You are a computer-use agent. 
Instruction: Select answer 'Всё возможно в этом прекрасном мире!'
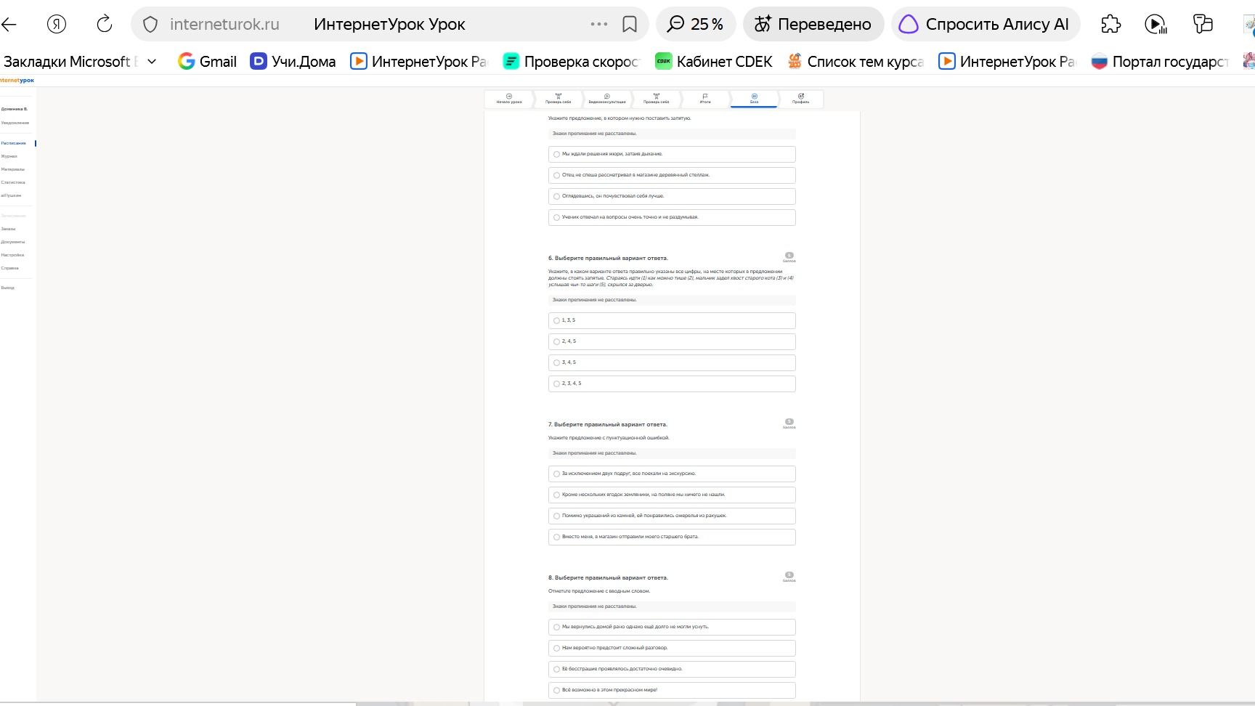[x=672, y=690]
